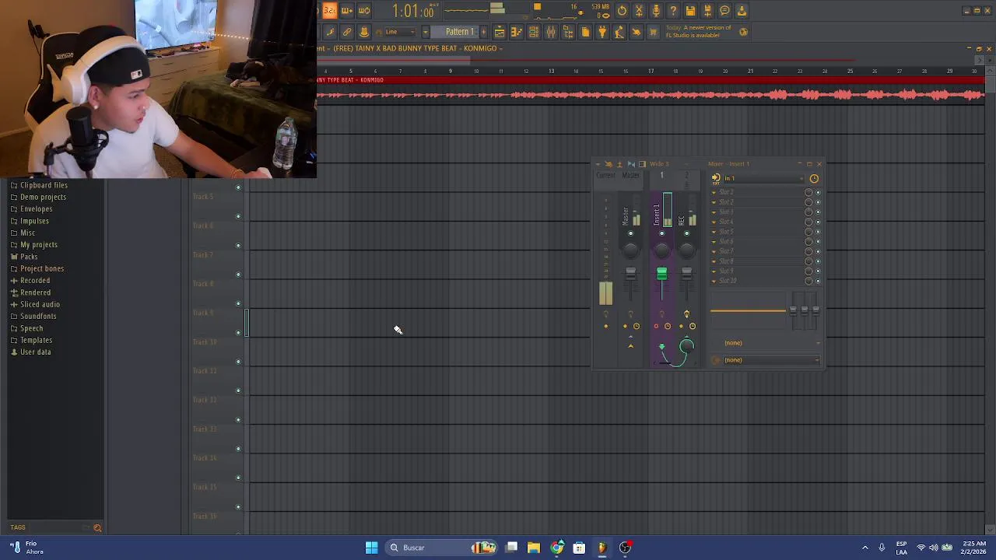This screenshot has width=996, height=560.
Task: Open the In 1 audio input dropdown
Action: (x=763, y=178)
